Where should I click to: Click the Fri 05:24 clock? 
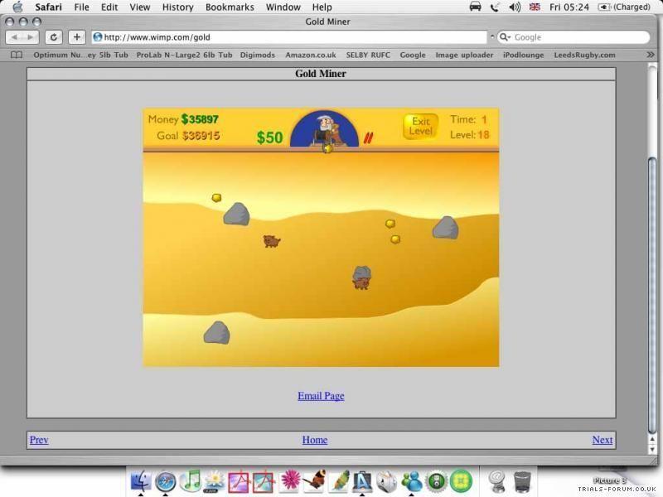point(569,7)
